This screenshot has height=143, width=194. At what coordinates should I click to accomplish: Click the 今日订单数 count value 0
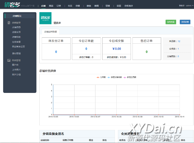[x=86, y=49]
